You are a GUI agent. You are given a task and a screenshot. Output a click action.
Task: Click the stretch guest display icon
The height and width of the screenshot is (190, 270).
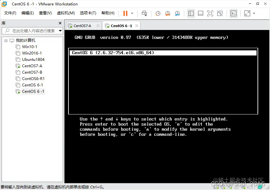coord(247,13)
